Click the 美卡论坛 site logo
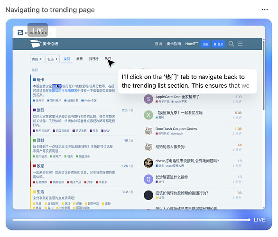The width and height of the screenshot is (278, 237). pyautogui.click(x=44, y=44)
